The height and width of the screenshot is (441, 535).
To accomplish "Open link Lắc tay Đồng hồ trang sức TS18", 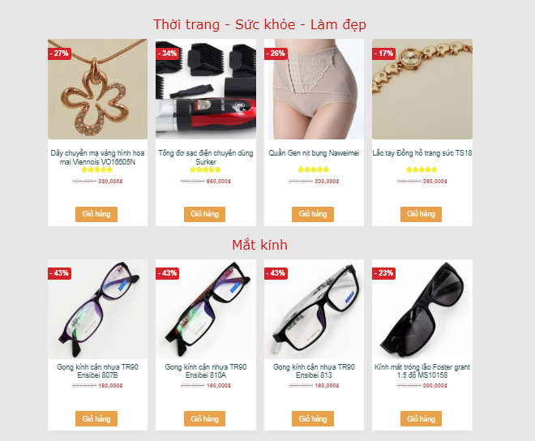I will (x=422, y=153).
